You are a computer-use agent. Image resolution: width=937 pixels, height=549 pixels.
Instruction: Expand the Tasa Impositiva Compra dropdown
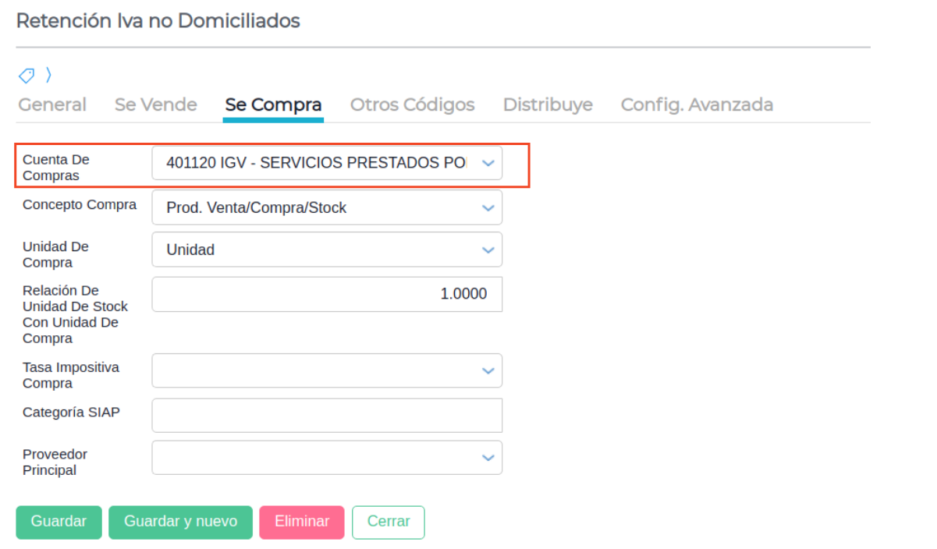[327, 370]
